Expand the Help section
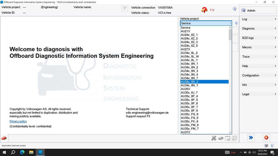The height and width of the screenshot is (156, 278). [259, 66]
